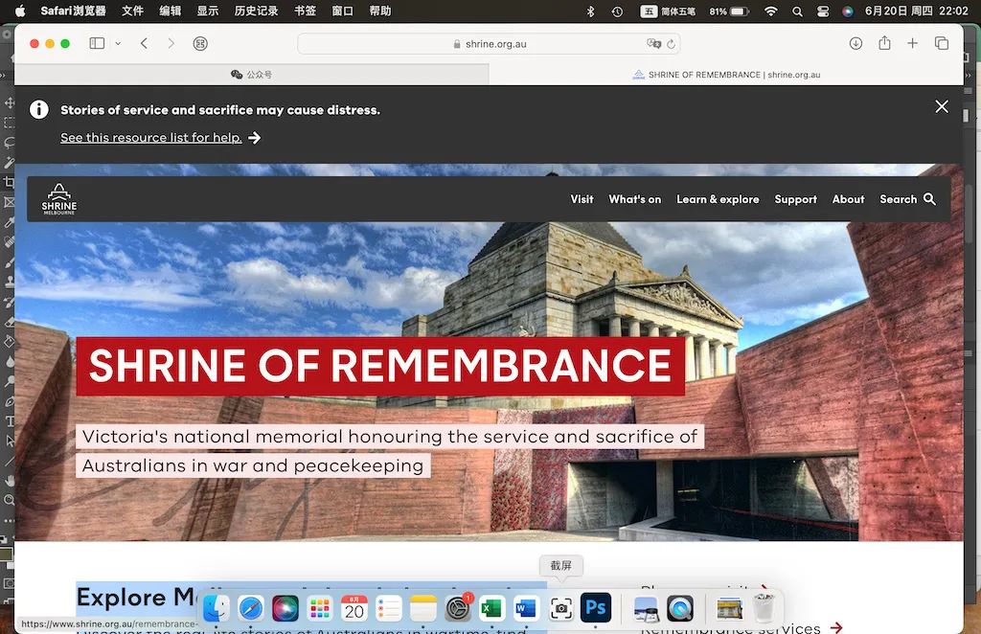Open the Support navigation menu
This screenshot has height=634, width=981.
(796, 199)
